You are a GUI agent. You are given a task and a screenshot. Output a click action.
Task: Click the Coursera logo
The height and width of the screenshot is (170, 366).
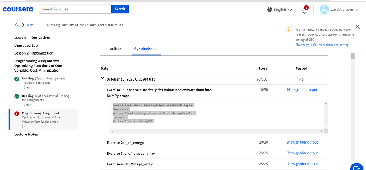pos(18,9)
